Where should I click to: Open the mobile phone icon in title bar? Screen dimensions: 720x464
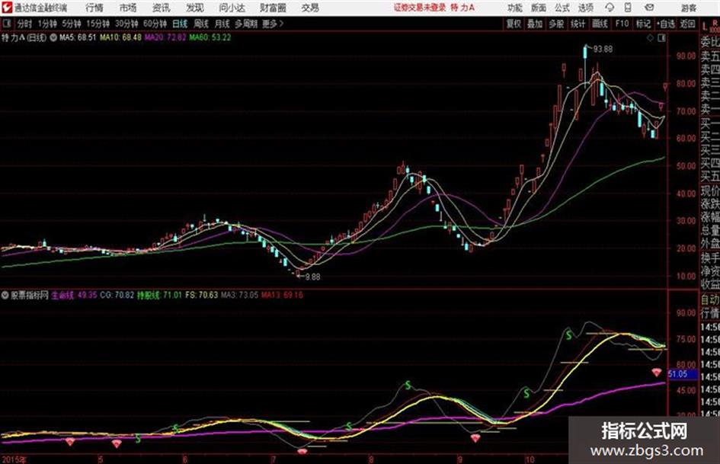tap(628, 8)
